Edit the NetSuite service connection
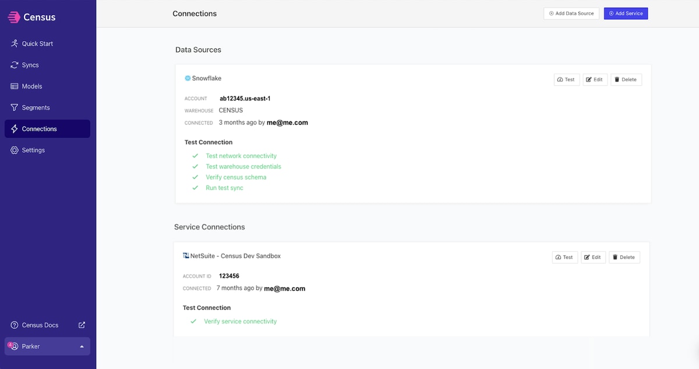Screen dimensions: 699x369 coord(594,257)
